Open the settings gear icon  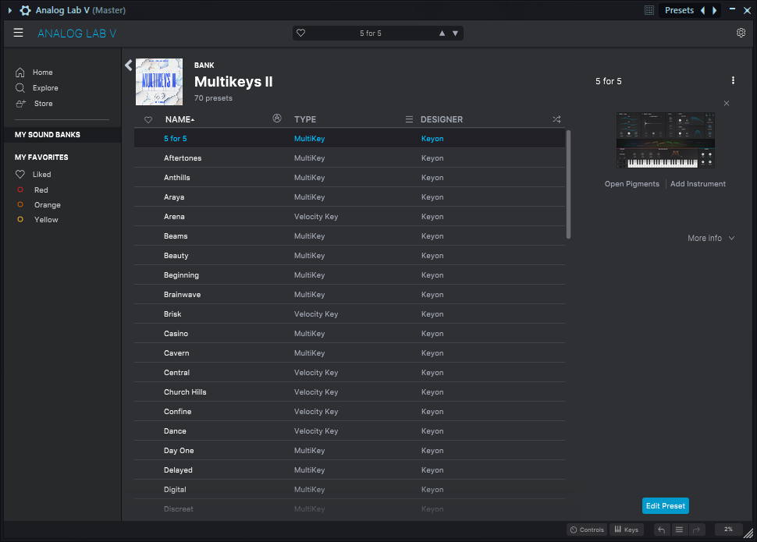[x=741, y=33]
